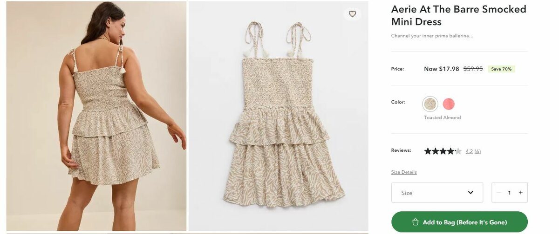The image size is (559, 234).
Task: Open the Size dropdown
Action: (x=437, y=193)
